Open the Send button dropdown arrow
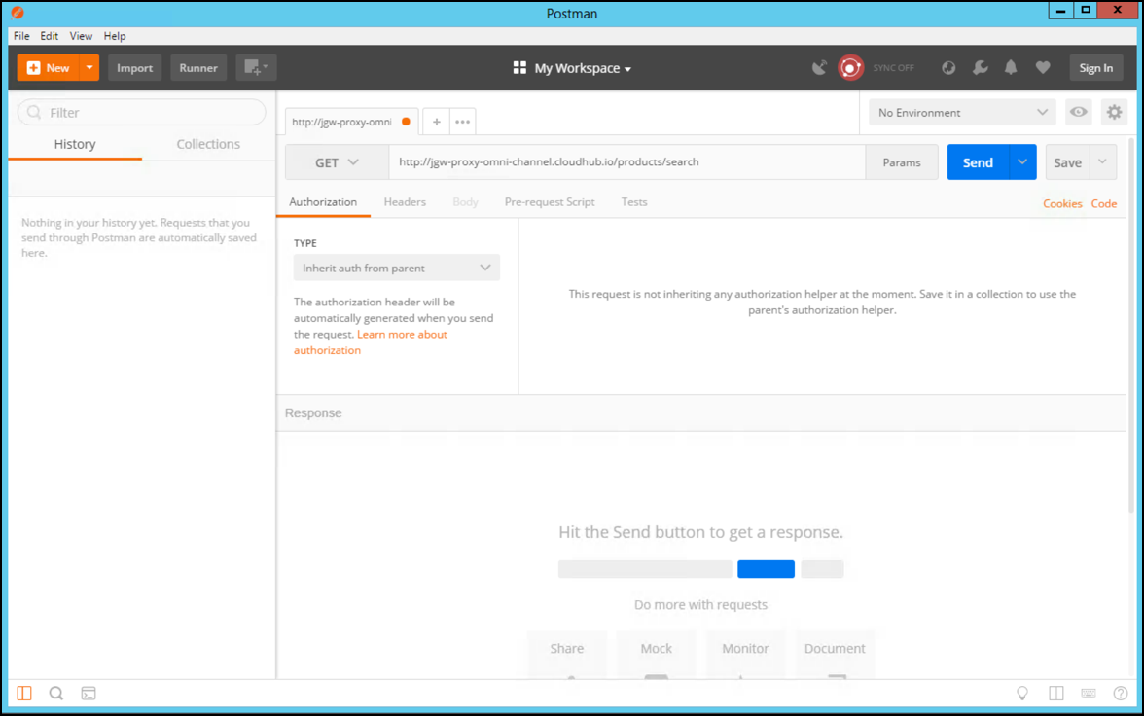The width and height of the screenshot is (1144, 716). tap(1022, 162)
